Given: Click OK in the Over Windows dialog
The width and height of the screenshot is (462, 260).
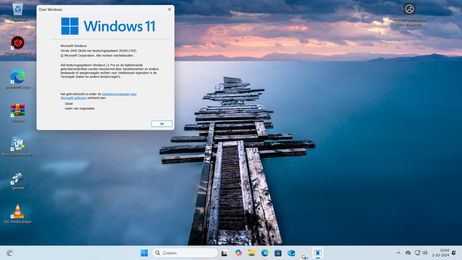Looking at the screenshot, I should [162, 124].
